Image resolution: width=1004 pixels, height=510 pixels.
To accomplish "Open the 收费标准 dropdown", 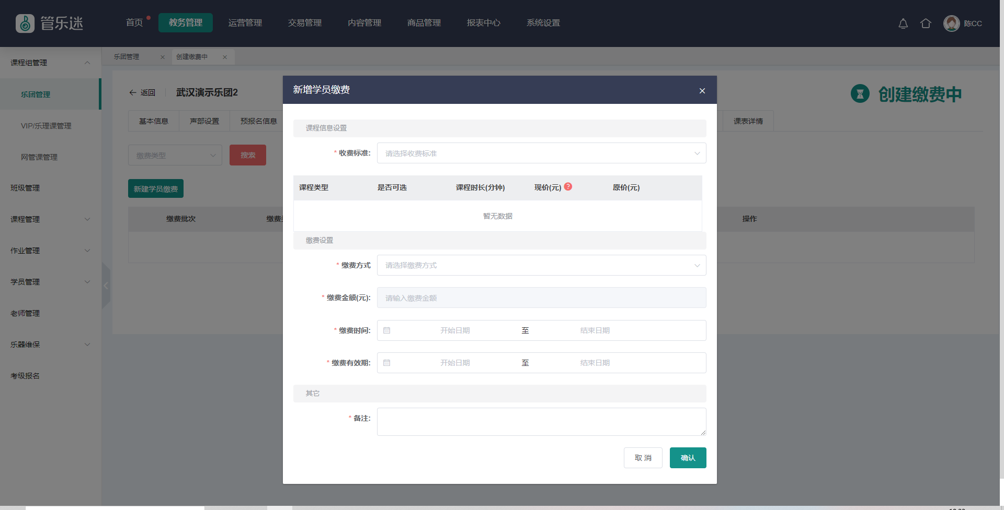I will coord(541,153).
